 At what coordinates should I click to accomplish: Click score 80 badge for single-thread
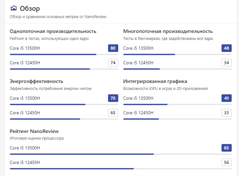[113, 48]
